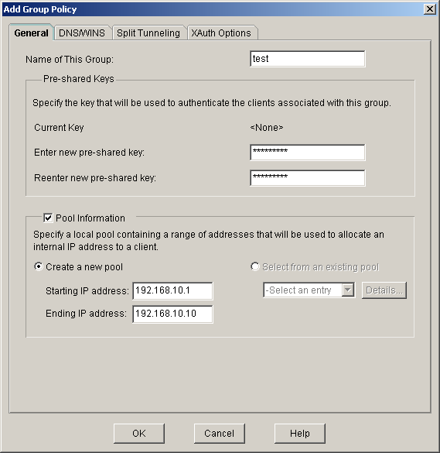This screenshot has height=453, width=440.
Task: Click the Enter new pre-shared key field
Action: [308, 153]
